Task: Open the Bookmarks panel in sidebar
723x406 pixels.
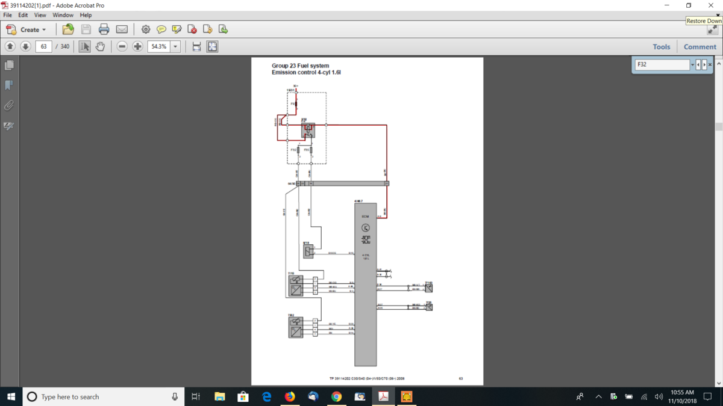Action: [9, 85]
